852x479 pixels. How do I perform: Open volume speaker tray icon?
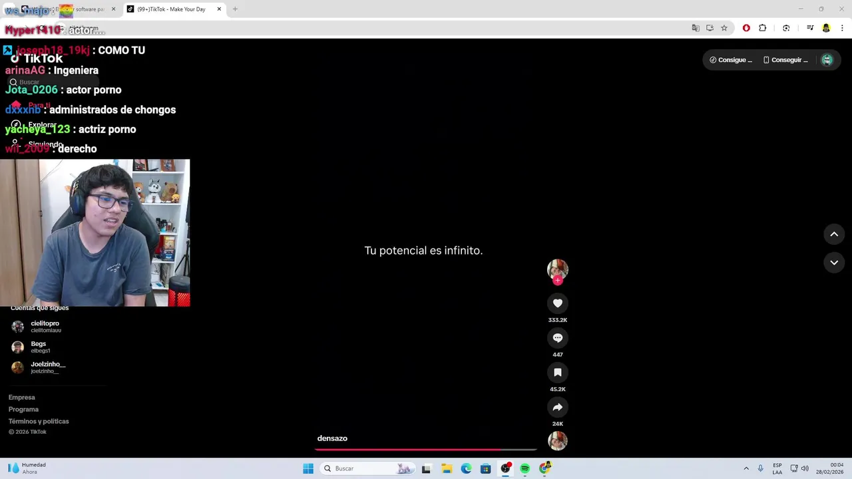pos(805,468)
